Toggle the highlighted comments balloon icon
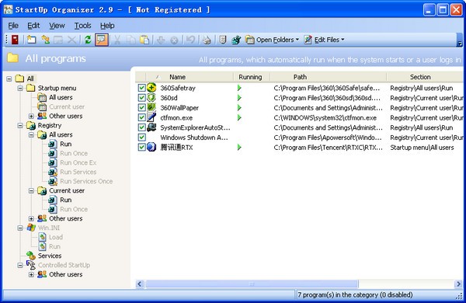The width and height of the screenshot is (466, 303). [101, 40]
